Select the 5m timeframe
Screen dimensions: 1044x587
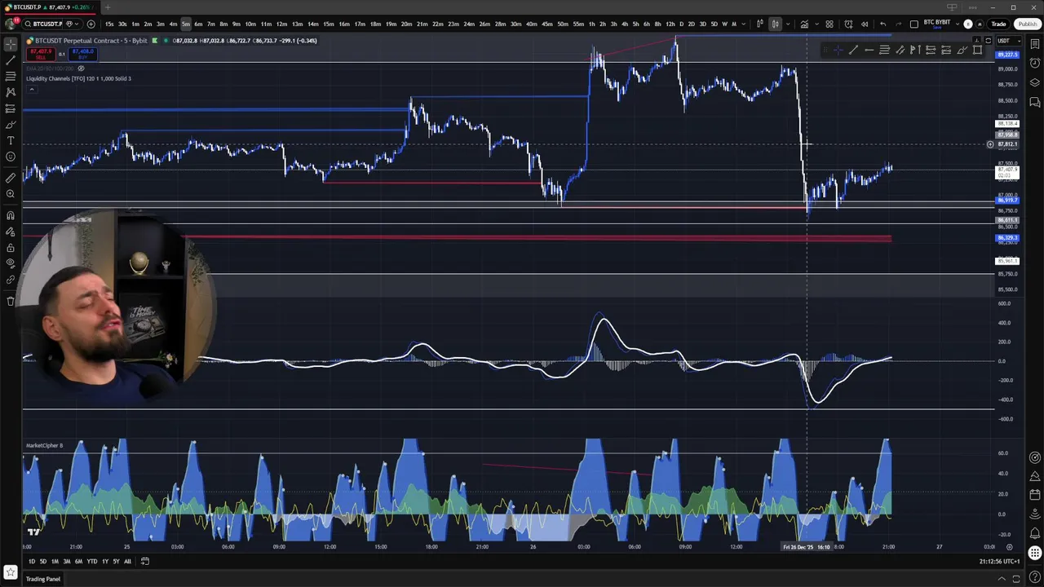coord(186,24)
